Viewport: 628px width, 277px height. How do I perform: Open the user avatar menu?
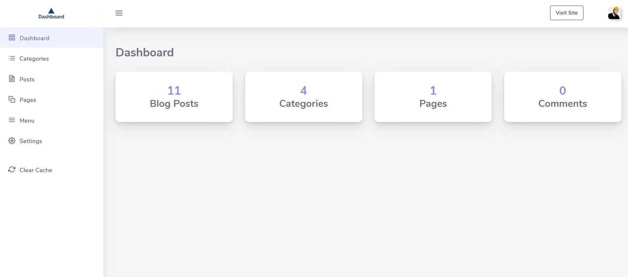614,13
